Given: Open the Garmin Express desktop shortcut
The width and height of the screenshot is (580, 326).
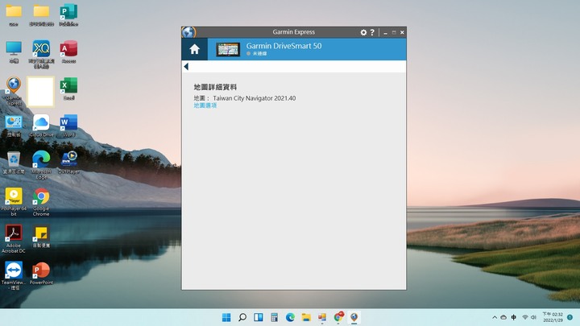Looking at the screenshot, I should 14,91.
